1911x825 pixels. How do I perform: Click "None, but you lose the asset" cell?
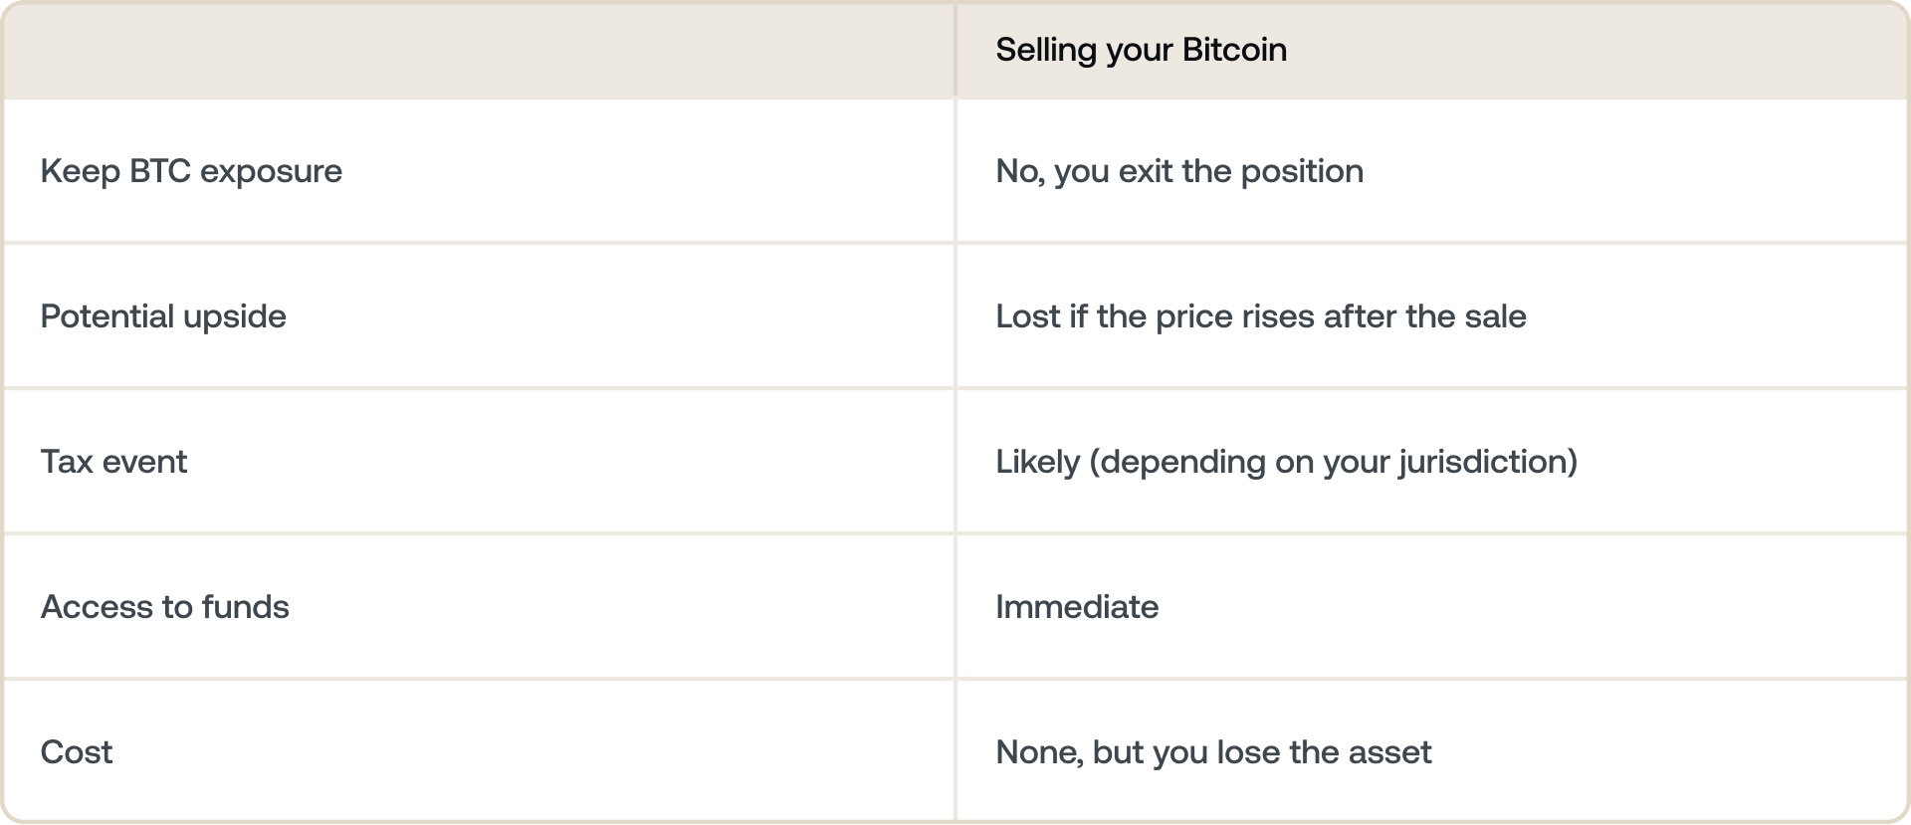(x=1213, y=752)
